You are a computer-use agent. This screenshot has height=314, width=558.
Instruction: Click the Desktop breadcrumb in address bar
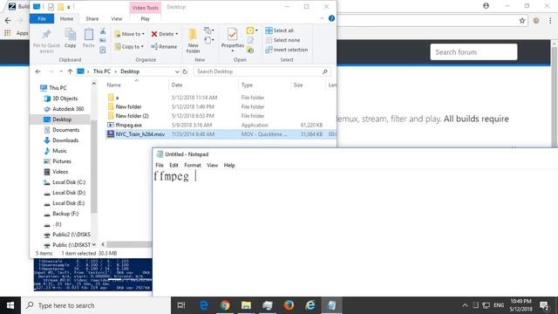130,72
